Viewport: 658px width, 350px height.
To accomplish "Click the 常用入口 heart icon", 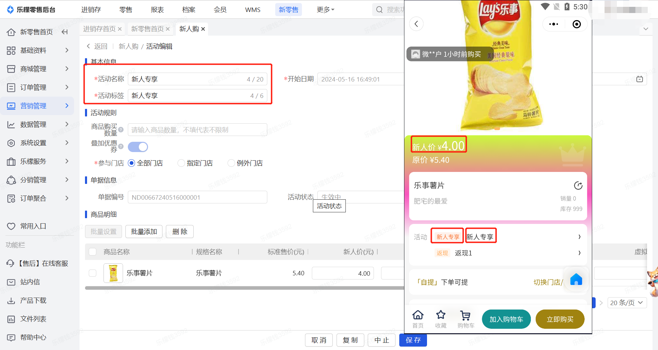I will click(11, 226).
